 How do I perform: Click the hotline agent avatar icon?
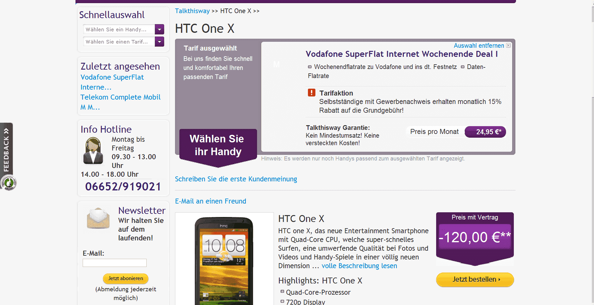point(93,151)
